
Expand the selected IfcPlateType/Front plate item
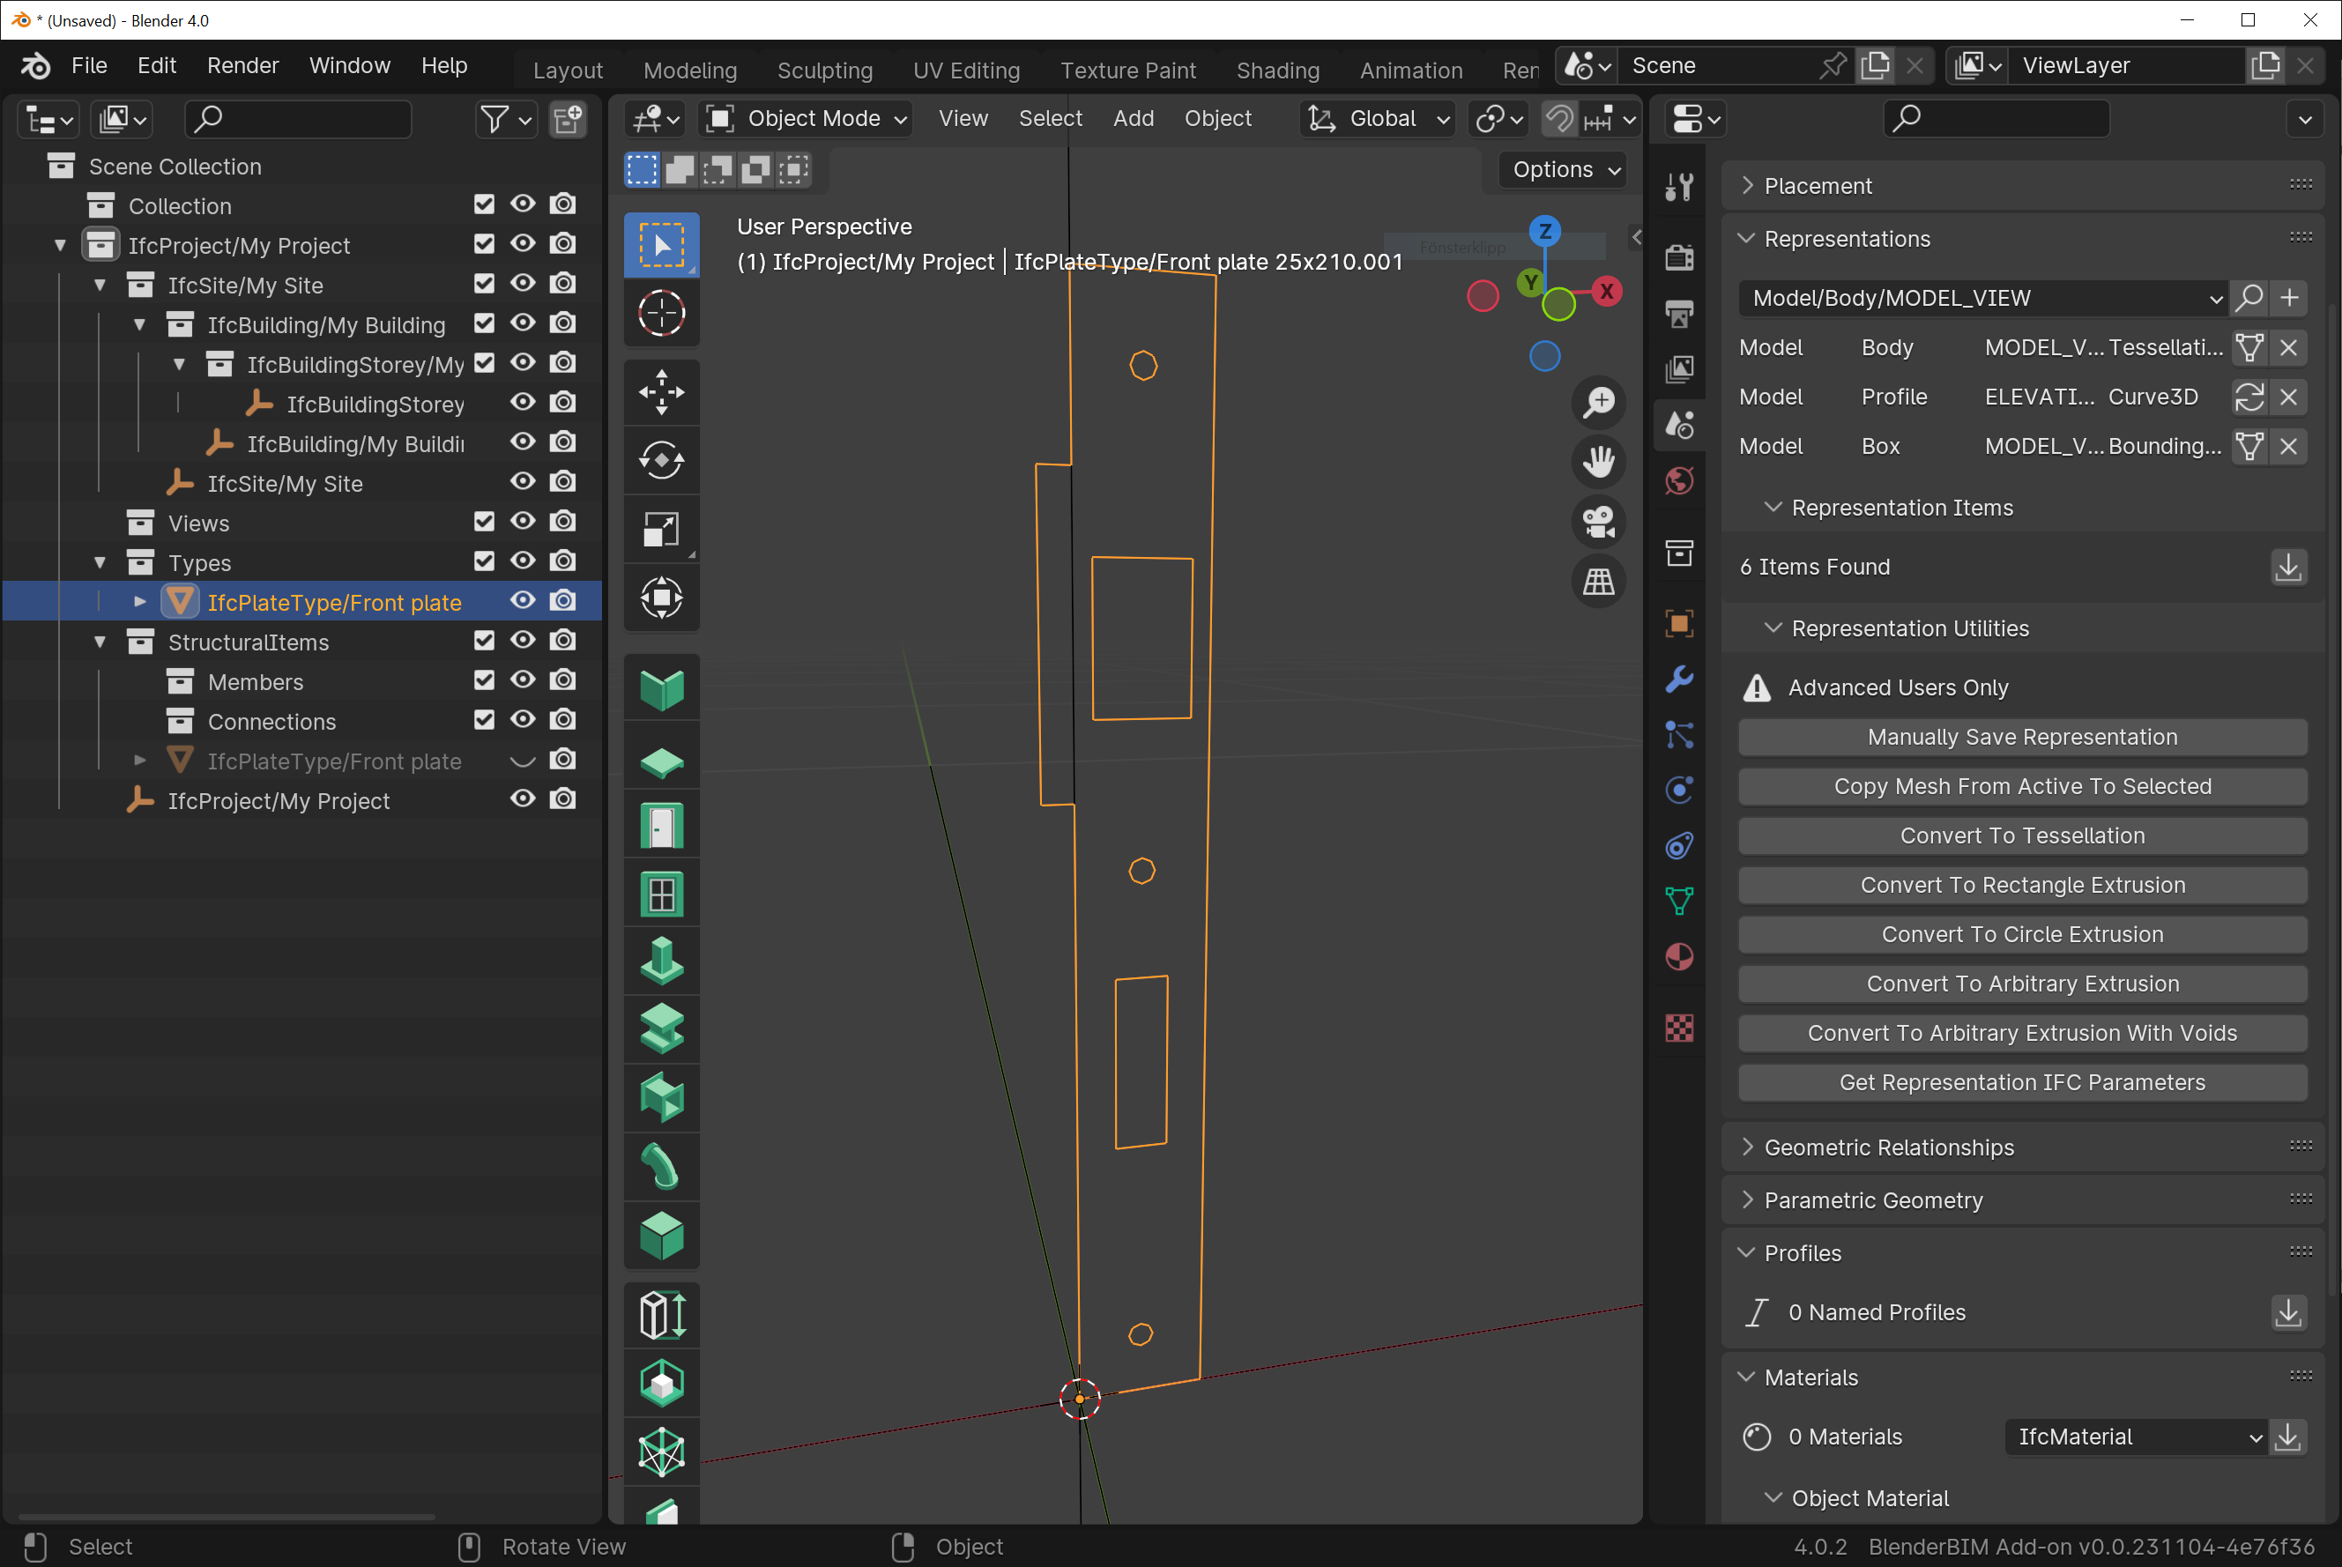(x=140, y=602)
